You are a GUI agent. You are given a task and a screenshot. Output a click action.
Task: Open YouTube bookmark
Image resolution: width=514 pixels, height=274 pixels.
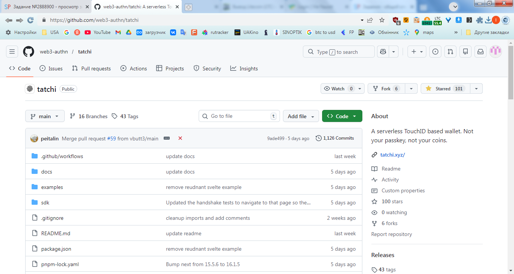pyautogui.click(x=98, y=32)
